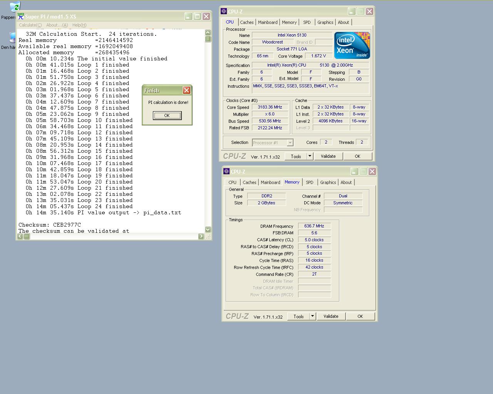493x394 pixels.
Task: Switch to Memory tab in upper CPU-Z
Action: [x=289, y=22]
